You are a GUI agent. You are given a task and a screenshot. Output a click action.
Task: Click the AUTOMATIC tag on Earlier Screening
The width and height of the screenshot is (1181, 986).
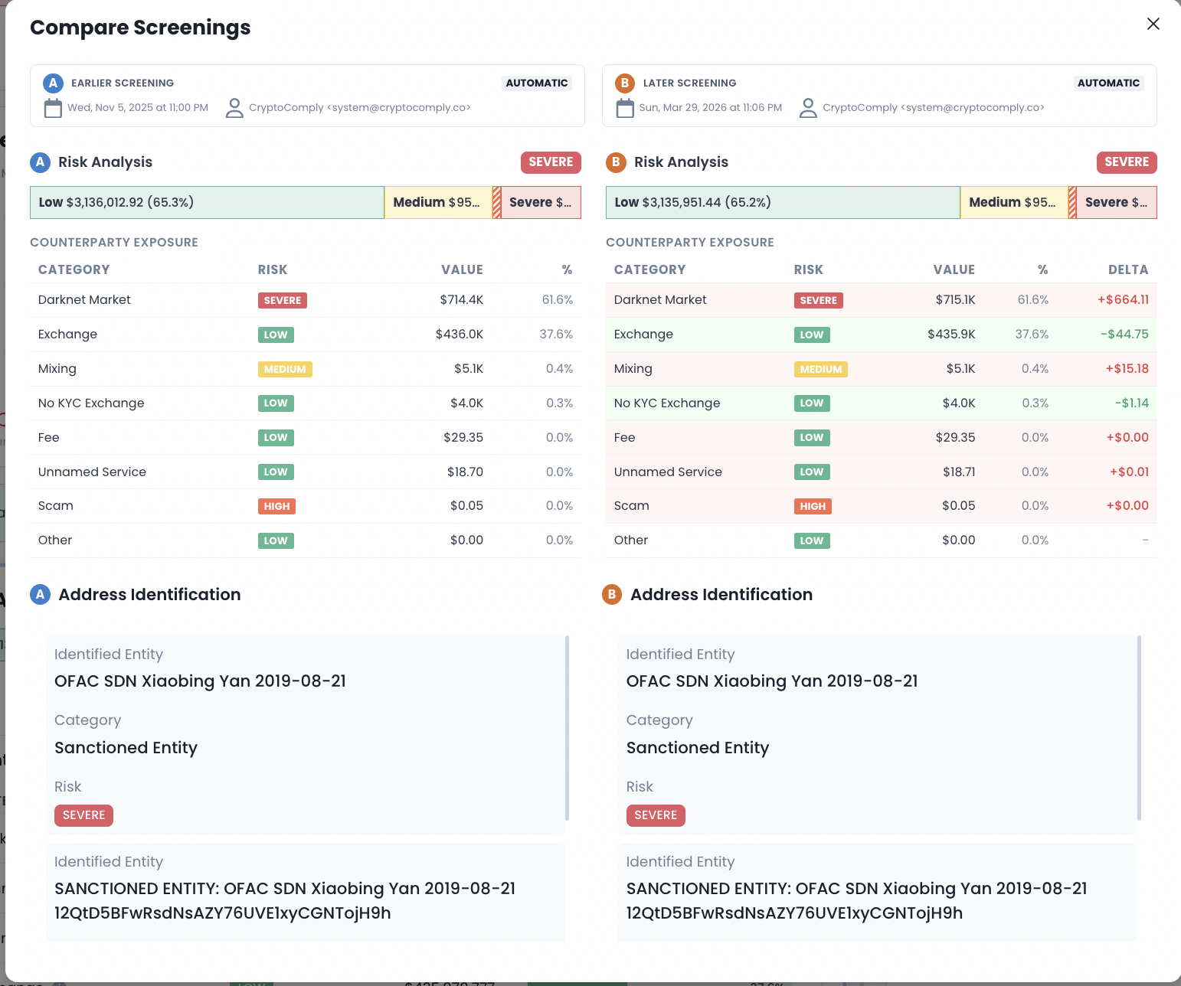point(537,83)
